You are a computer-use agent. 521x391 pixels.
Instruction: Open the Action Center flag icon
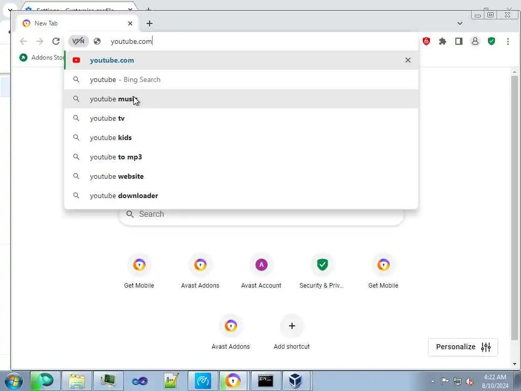445,381
